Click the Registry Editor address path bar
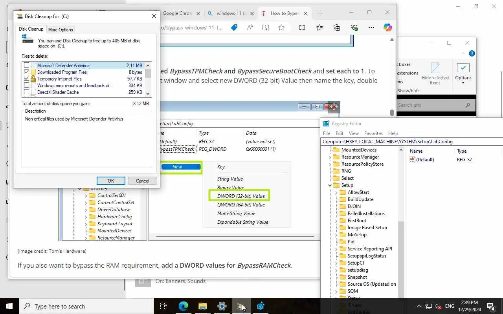The height and width of the screenshot is (314, 503). click(x=412, y=142)
